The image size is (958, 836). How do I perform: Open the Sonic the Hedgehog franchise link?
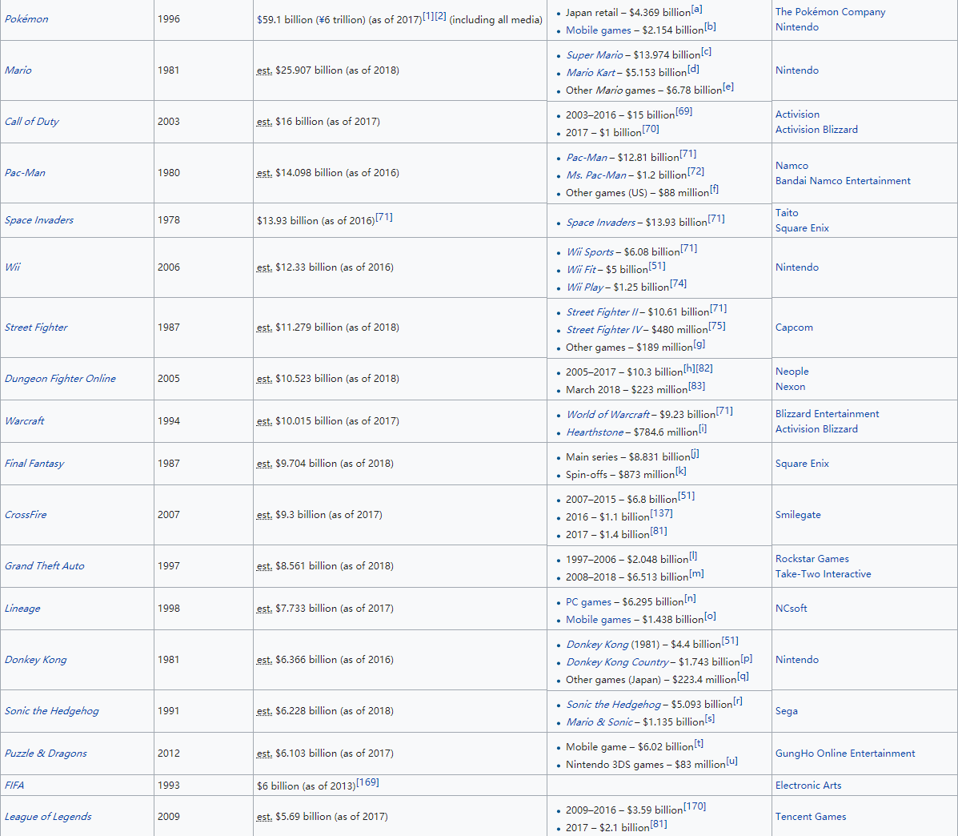[x=52, y=711]
